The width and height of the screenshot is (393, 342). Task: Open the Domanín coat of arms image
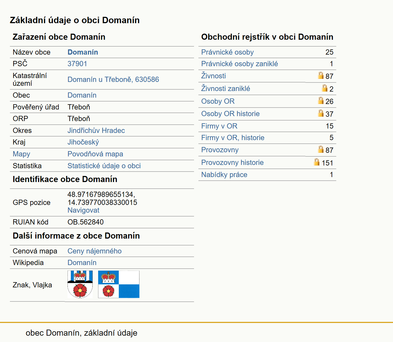[x=80, y=284]
